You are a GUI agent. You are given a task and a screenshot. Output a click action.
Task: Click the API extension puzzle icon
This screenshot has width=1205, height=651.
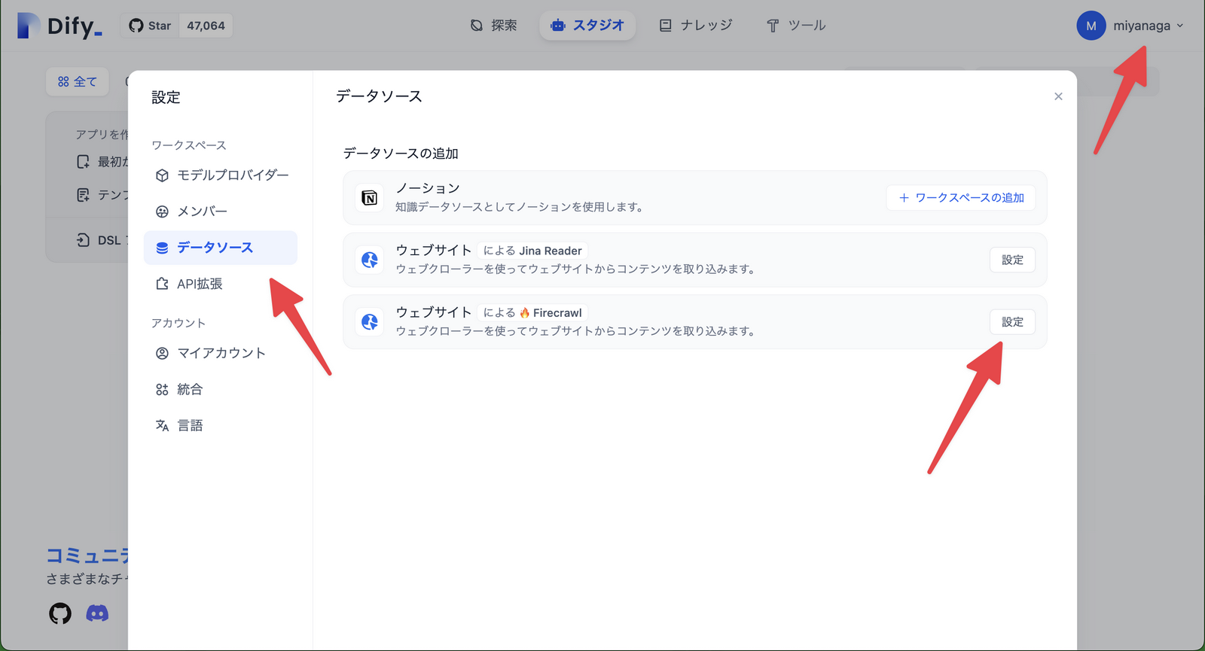click(162, 284)
